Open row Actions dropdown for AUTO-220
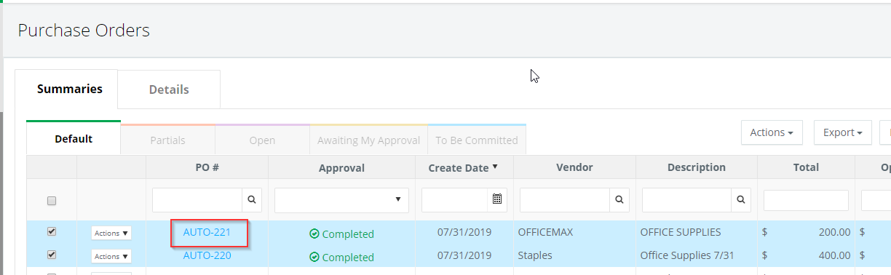 coord(111,257)
